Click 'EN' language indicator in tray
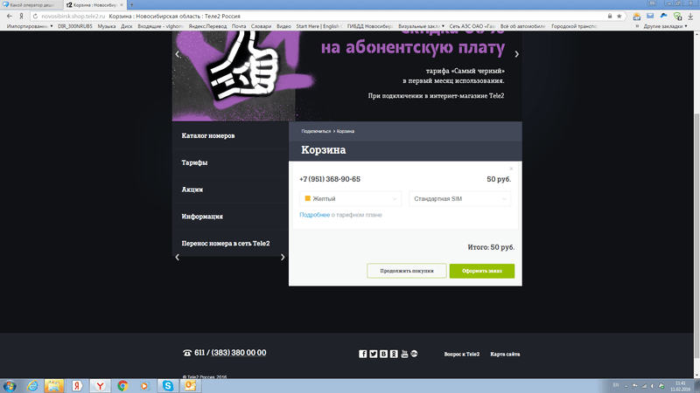 click(x=616, y=385)
